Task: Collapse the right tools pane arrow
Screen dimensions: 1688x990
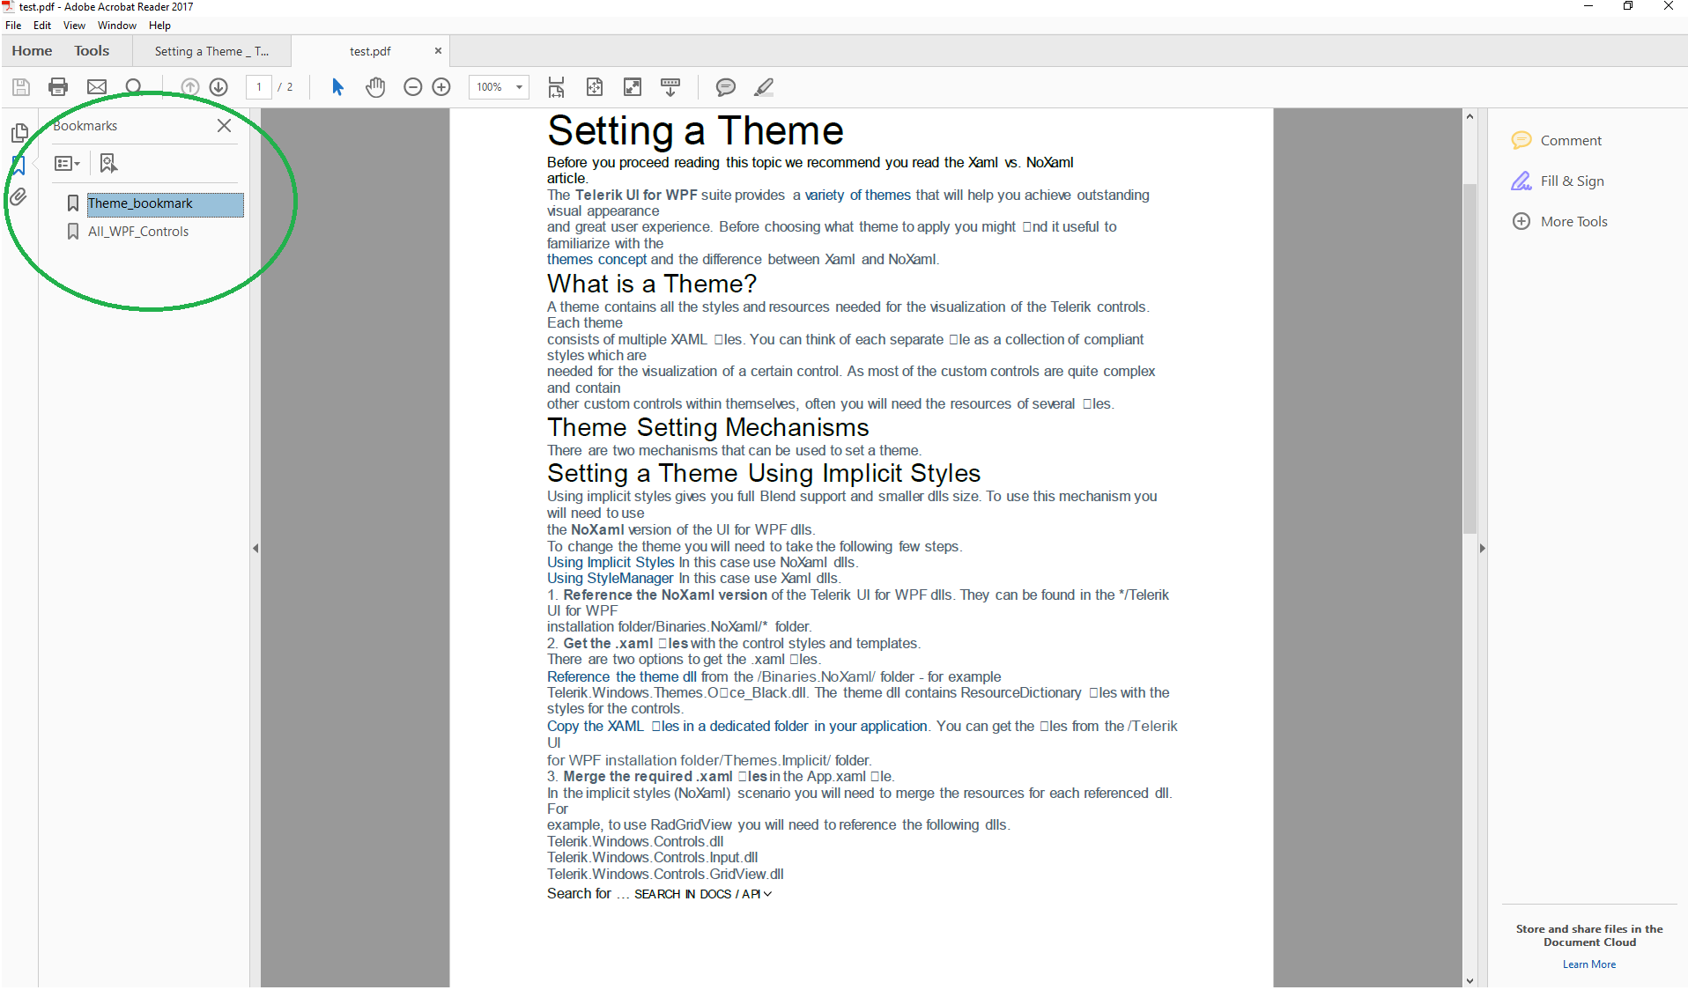Action: pyautogui.click(x=1482, y=548)
